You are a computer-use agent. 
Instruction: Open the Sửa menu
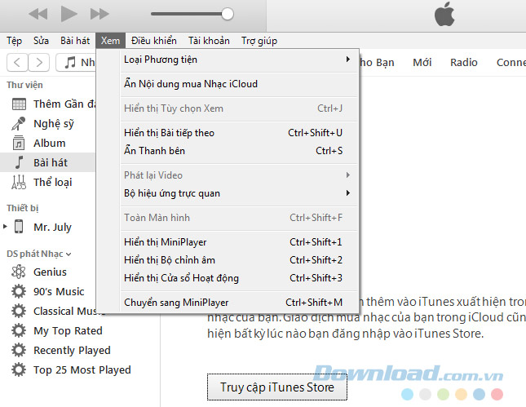[41, 41]
